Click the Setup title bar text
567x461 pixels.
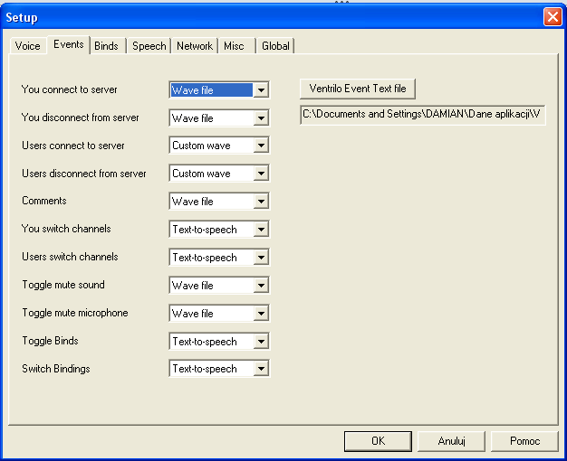22,17
